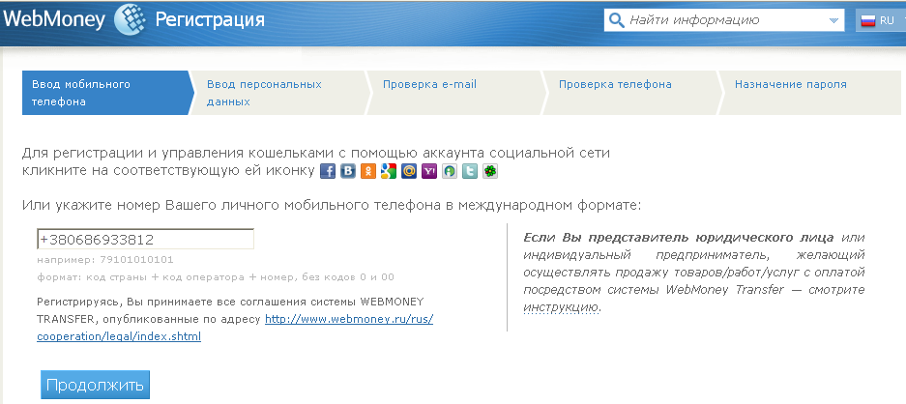The height and width of the screenshot is (404, 906).
Task: Click the WebMoney globe logo
Action: coord(130,20)
